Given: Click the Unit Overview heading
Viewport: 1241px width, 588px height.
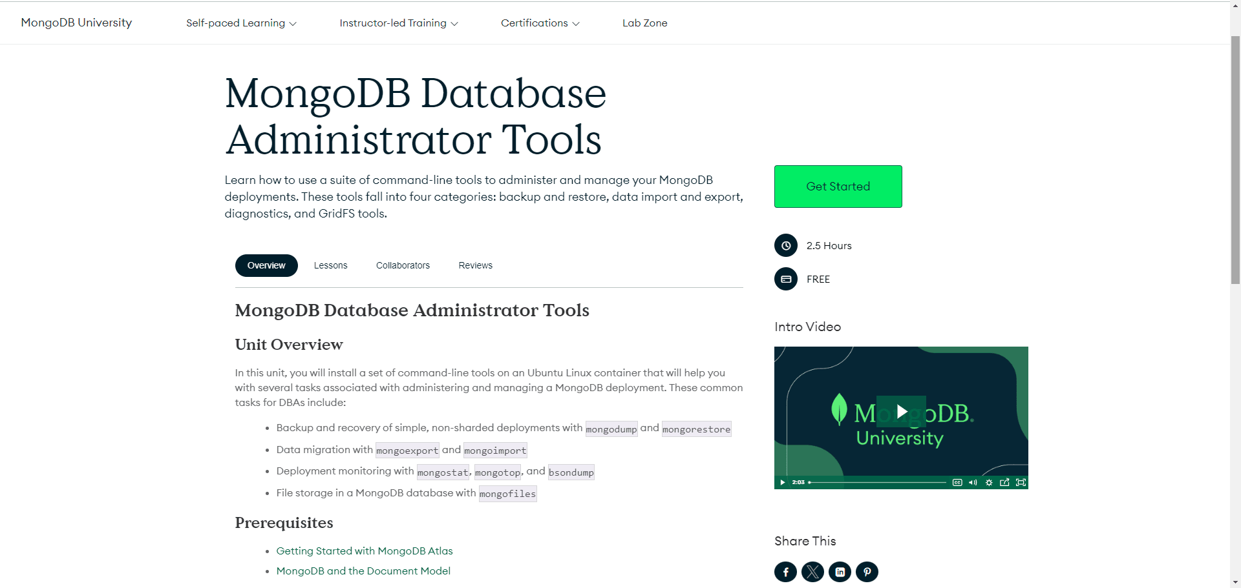Looking at the screenshot, I should (x=289, y=344).
